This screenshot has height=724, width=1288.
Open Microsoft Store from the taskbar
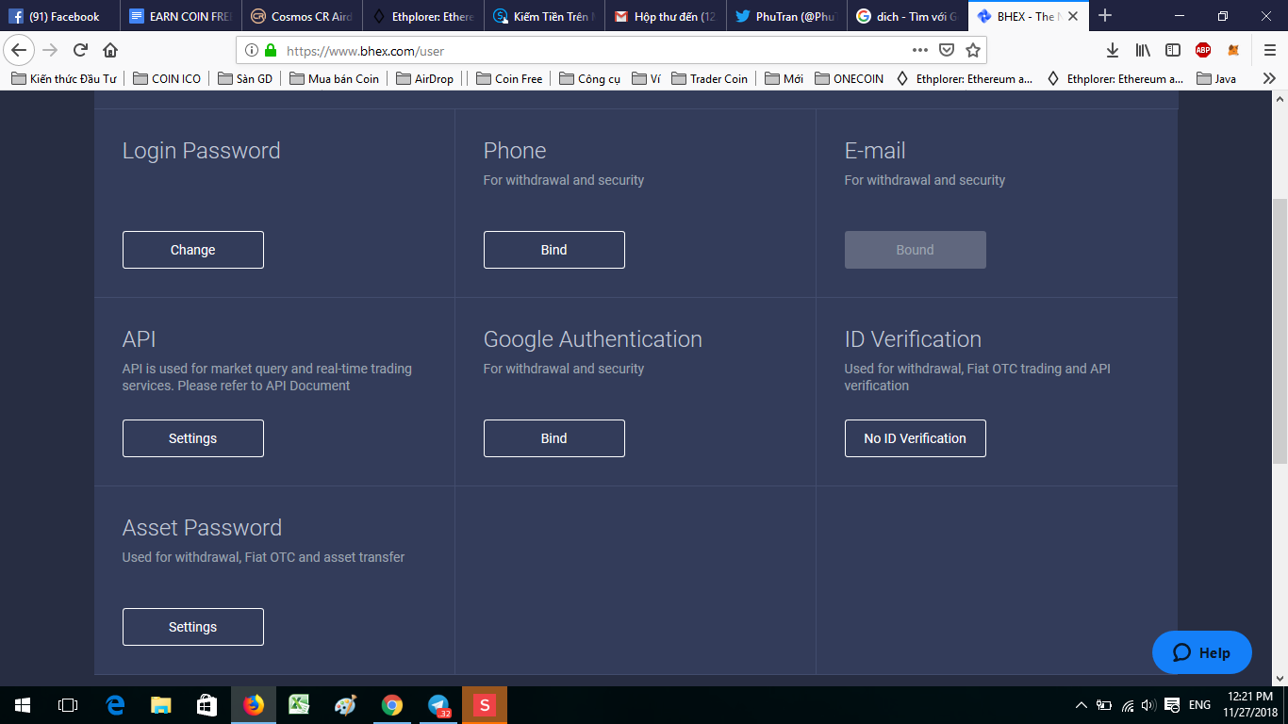(x=207, y=705)
